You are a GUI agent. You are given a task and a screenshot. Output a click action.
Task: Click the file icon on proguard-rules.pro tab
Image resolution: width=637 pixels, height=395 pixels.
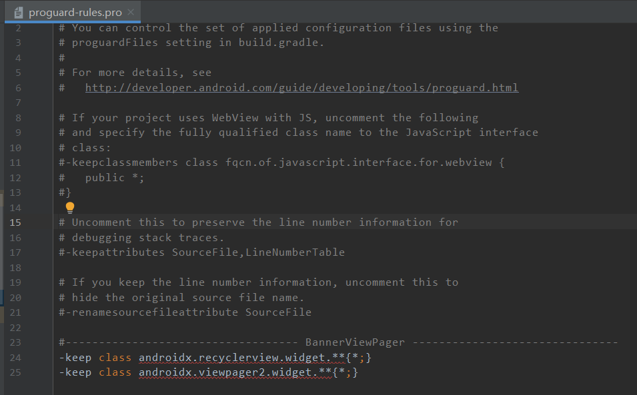click(18, 13)
